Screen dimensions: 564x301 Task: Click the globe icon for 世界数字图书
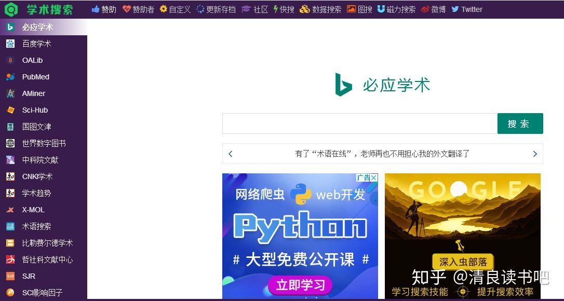click(10, 143)
